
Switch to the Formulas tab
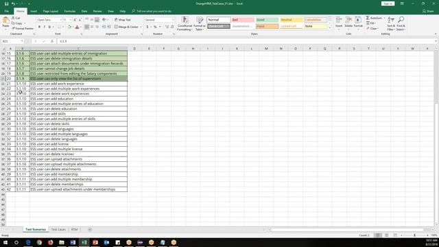[x=70, y=11]
